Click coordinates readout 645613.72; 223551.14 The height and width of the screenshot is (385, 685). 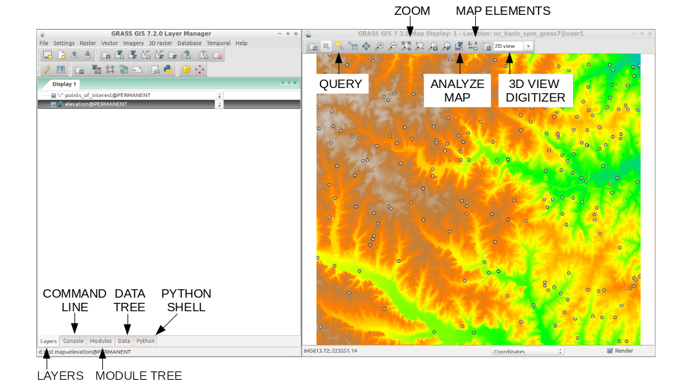click(x=330, y=351)
